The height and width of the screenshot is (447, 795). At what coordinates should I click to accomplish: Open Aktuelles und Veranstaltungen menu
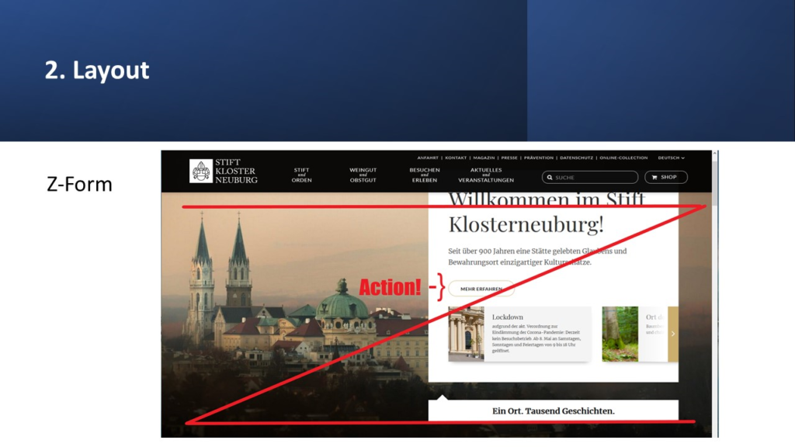(x=486, y=175)
